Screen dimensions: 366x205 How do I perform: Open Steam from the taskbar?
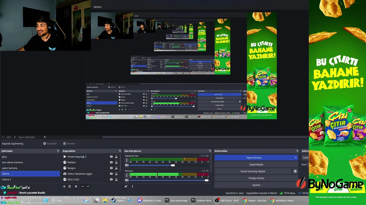[118, 200]
